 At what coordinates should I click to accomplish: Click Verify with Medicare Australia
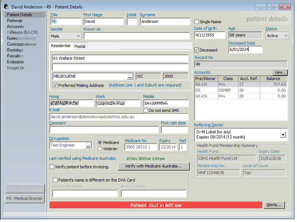tap(154, 166)
